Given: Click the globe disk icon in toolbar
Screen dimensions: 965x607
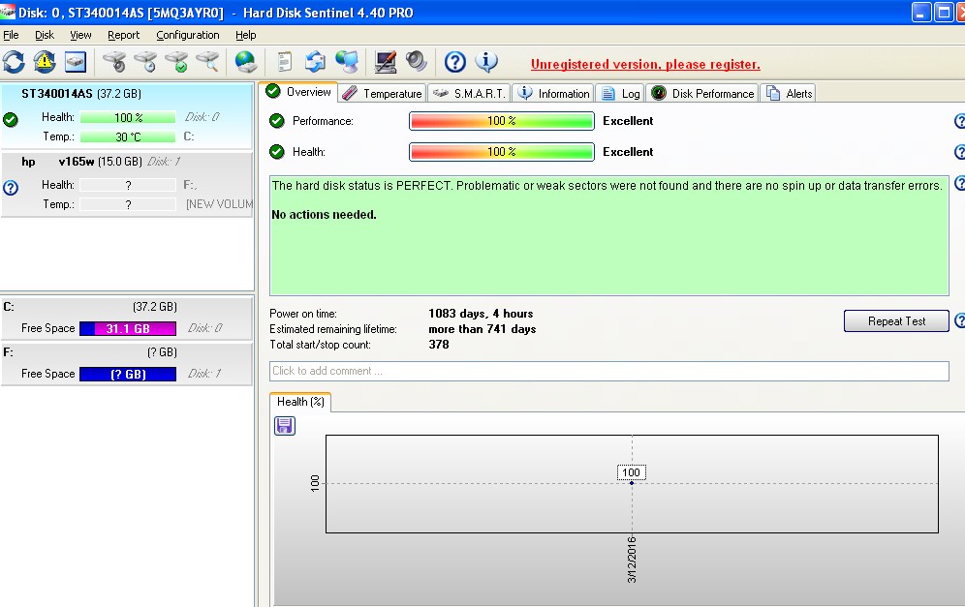Looking at the screenshot, I should pos(246,62).
